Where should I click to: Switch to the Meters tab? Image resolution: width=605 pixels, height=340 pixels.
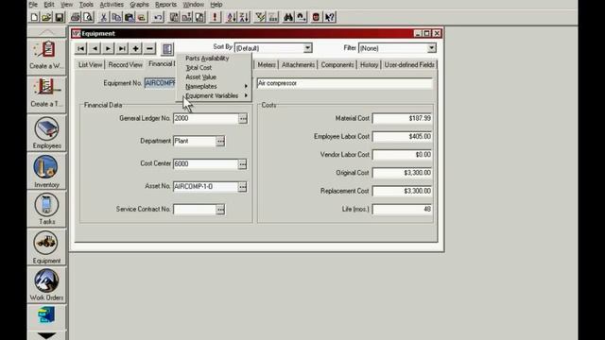click(x=267, y=65)
